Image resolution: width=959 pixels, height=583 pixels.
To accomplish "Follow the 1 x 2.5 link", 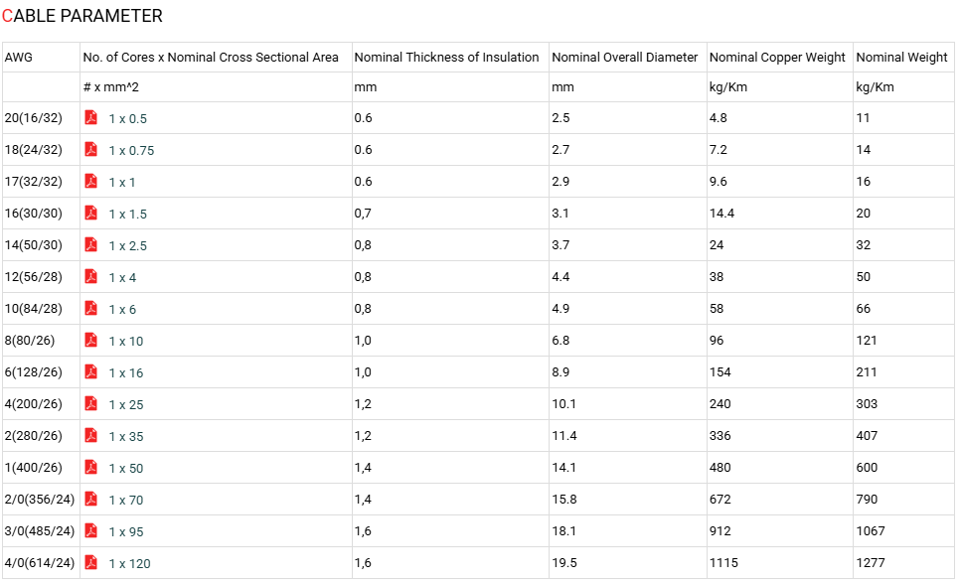I will [128, 245].
